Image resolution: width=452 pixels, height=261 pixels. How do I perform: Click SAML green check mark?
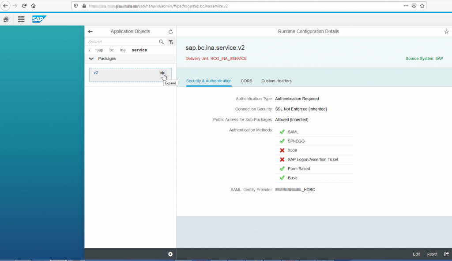282,132
